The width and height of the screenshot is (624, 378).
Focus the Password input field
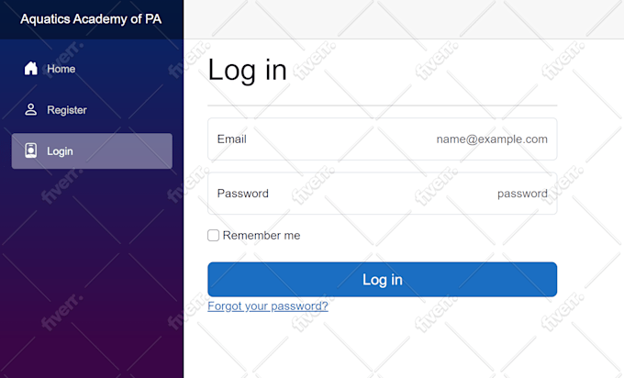[382, 194]
